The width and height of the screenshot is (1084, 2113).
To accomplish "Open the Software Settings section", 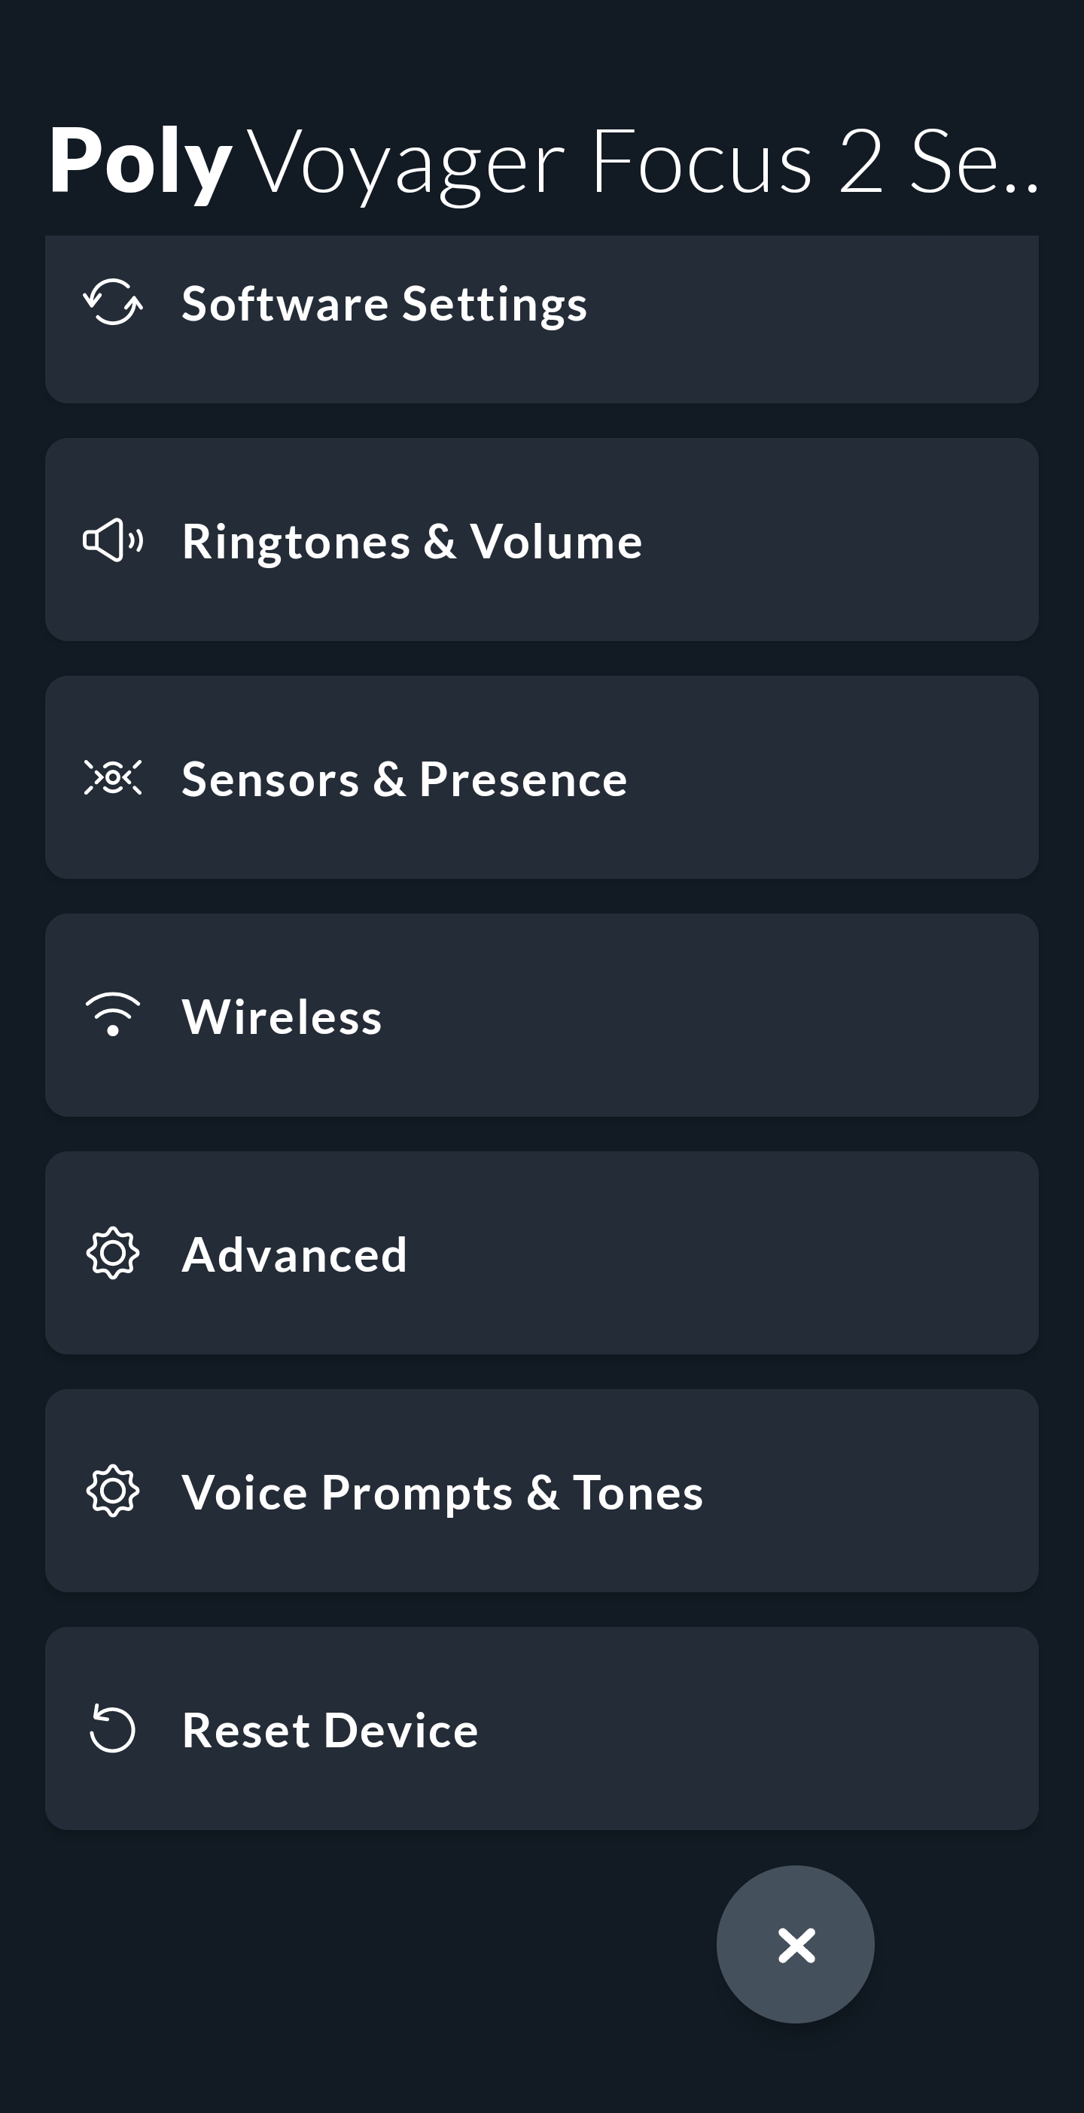I will coord(384,304).
